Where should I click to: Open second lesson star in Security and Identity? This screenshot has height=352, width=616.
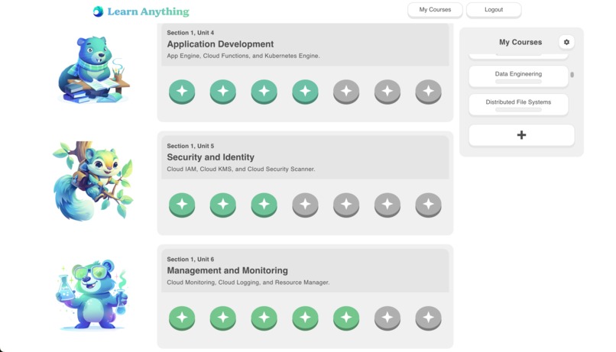pos(222,205)
